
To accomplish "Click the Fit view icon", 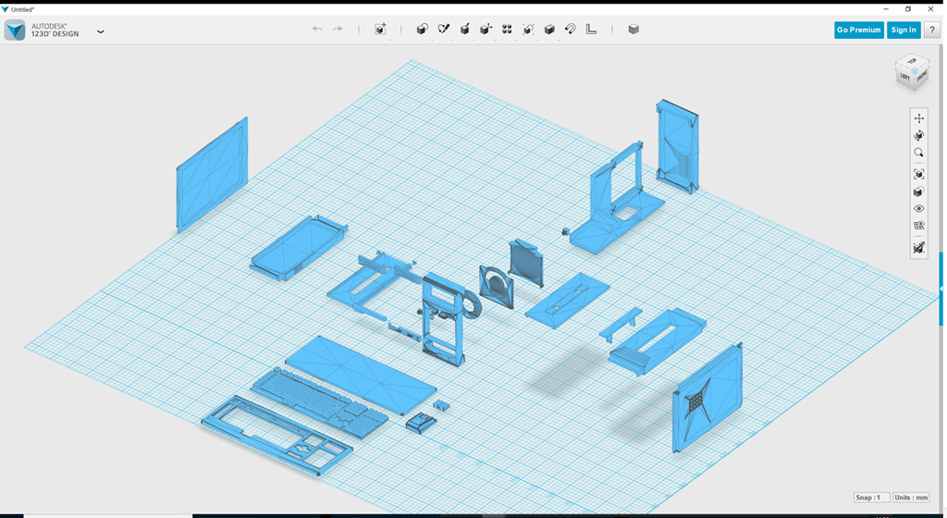I will (x=918, y=174).
